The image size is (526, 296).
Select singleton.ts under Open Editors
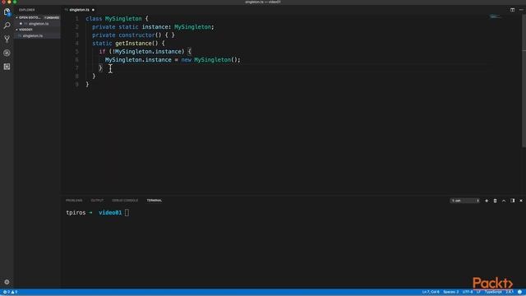(37, 24)
